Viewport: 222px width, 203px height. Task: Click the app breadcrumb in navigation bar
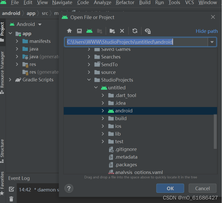pos(31,13)
